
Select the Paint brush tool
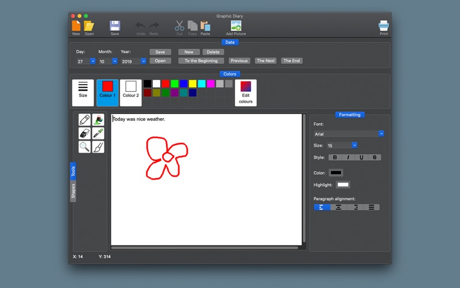tap(98, 147)
